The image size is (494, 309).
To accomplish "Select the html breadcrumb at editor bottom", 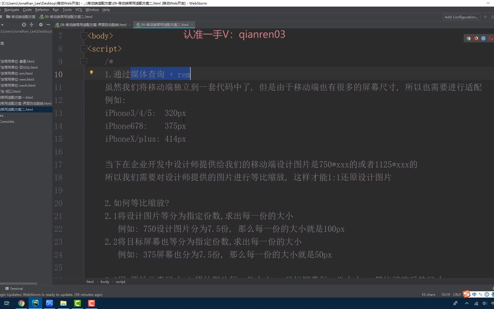I will 90,282.
